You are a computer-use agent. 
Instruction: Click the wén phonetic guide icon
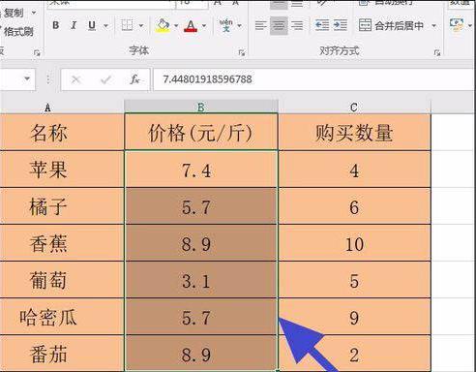(226, 25)
